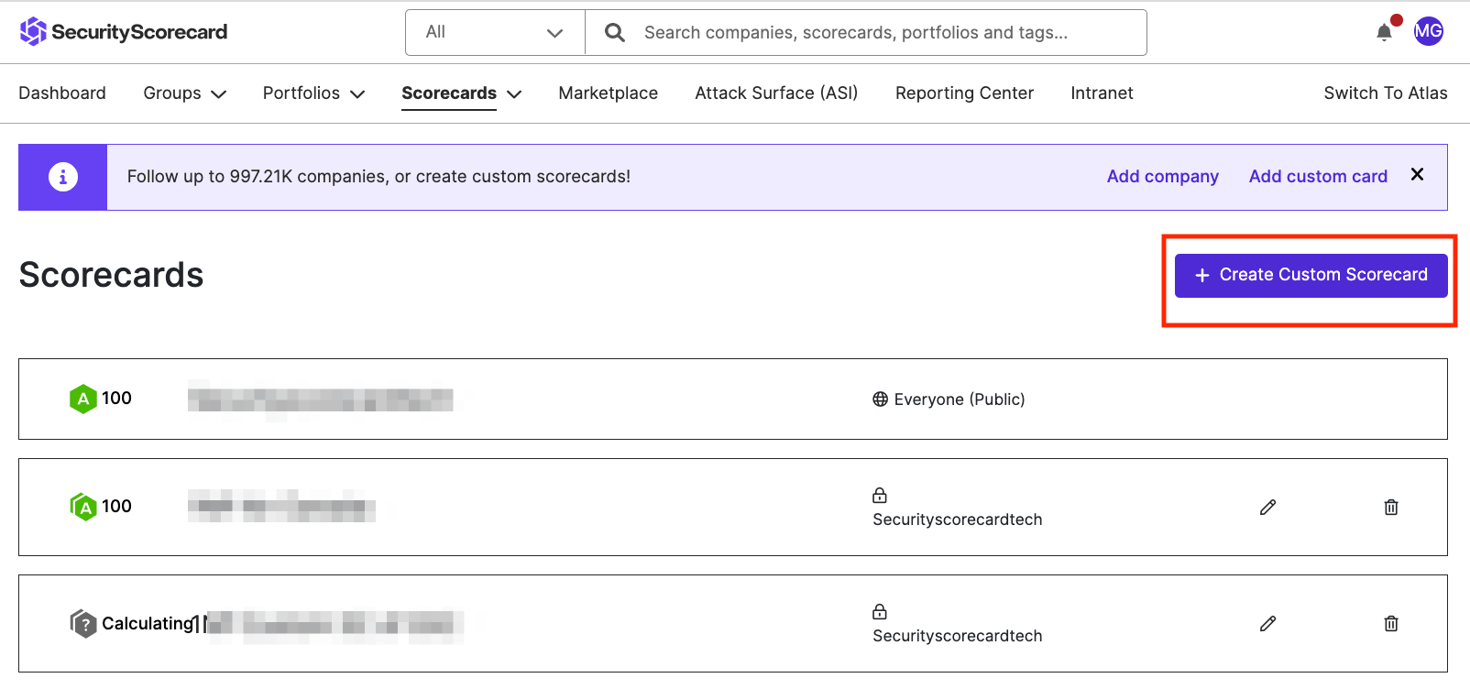Expand the Portfolios menu chevron
This screenshot has height=689, width=1470.
point(357,94)
